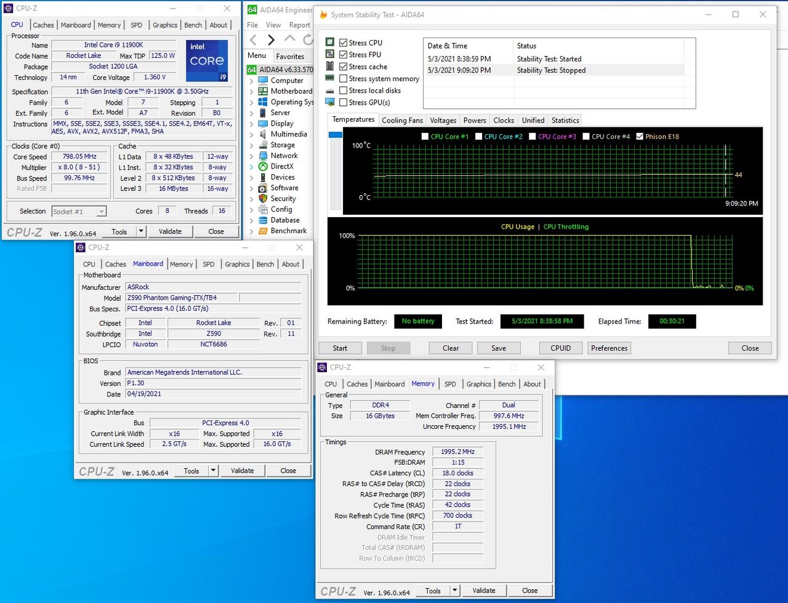Click the Benchmark icon in AIDA64 tree
The height and width of the screenshot is (603, 788).
[x=263, y=231]
